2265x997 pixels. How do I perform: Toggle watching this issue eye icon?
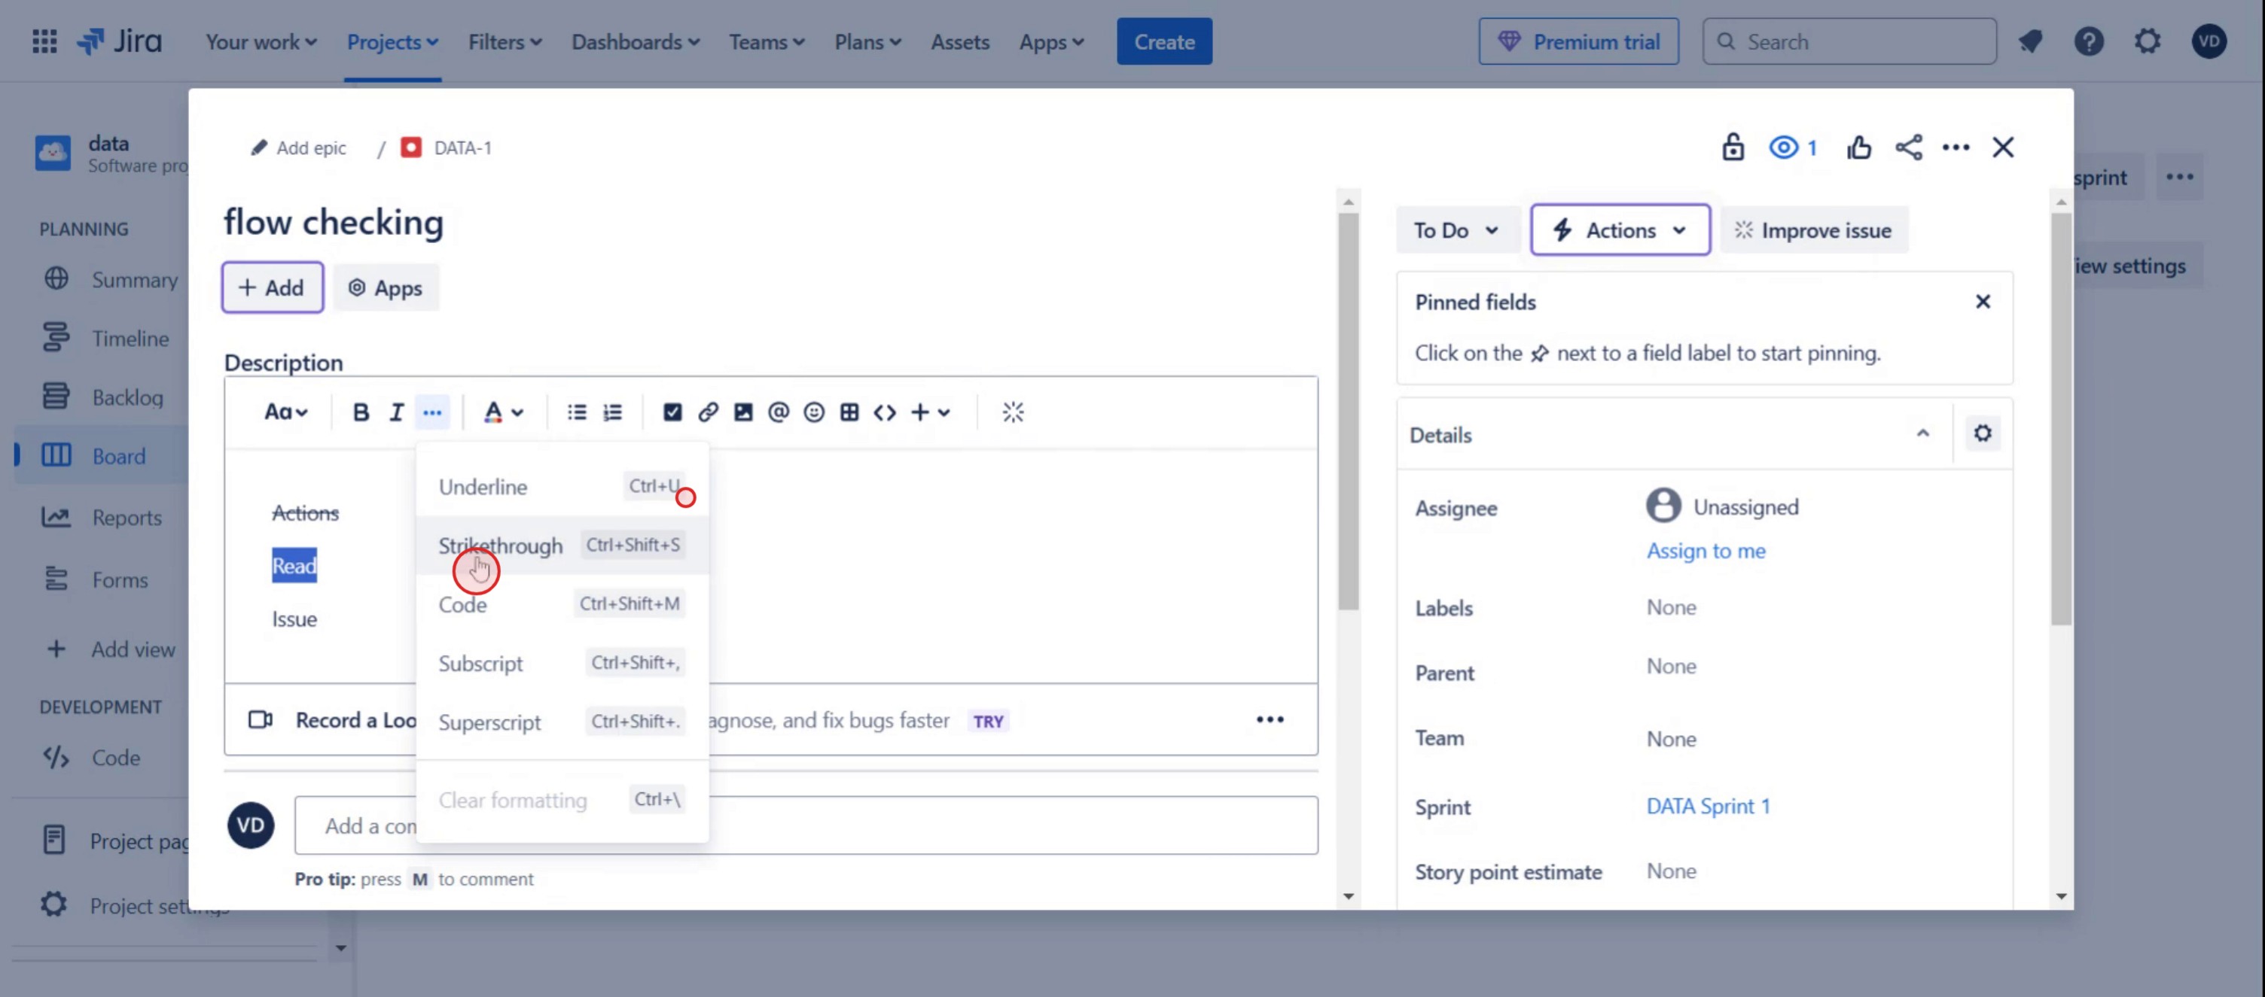click(1784, 147)
